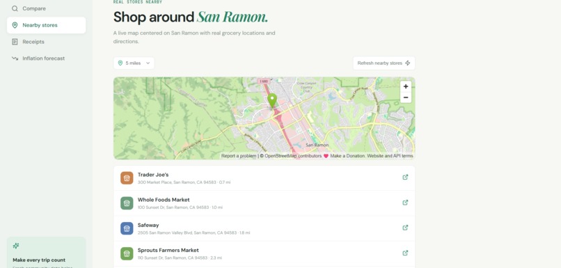Select Nearby stores in sidebar
The width and height of the screenshot is (561, 268).
[46, 25]
